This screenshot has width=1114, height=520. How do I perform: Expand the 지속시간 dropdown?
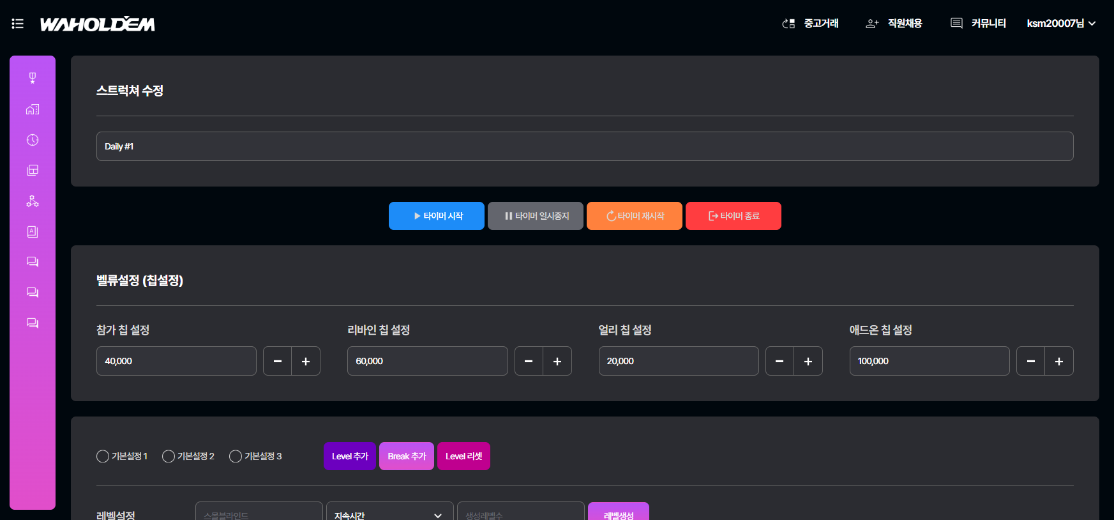click(x=389, y=514)
